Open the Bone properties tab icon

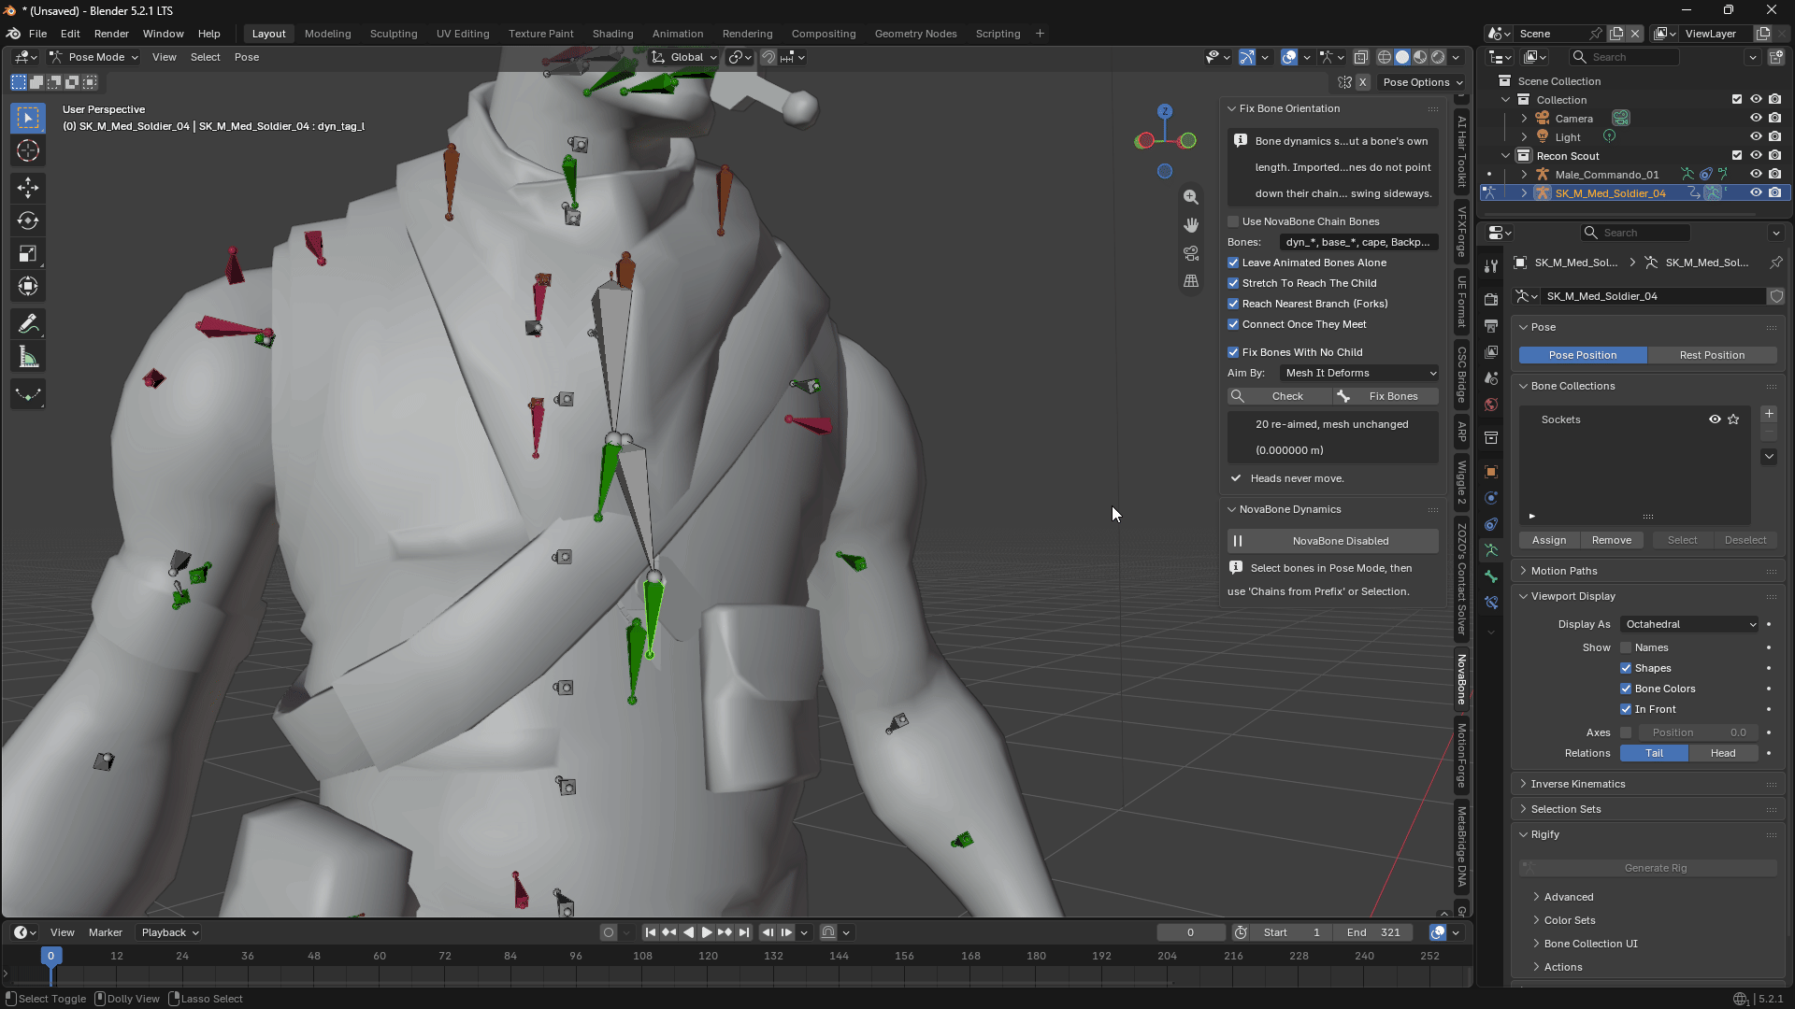tap(1491, 576)
